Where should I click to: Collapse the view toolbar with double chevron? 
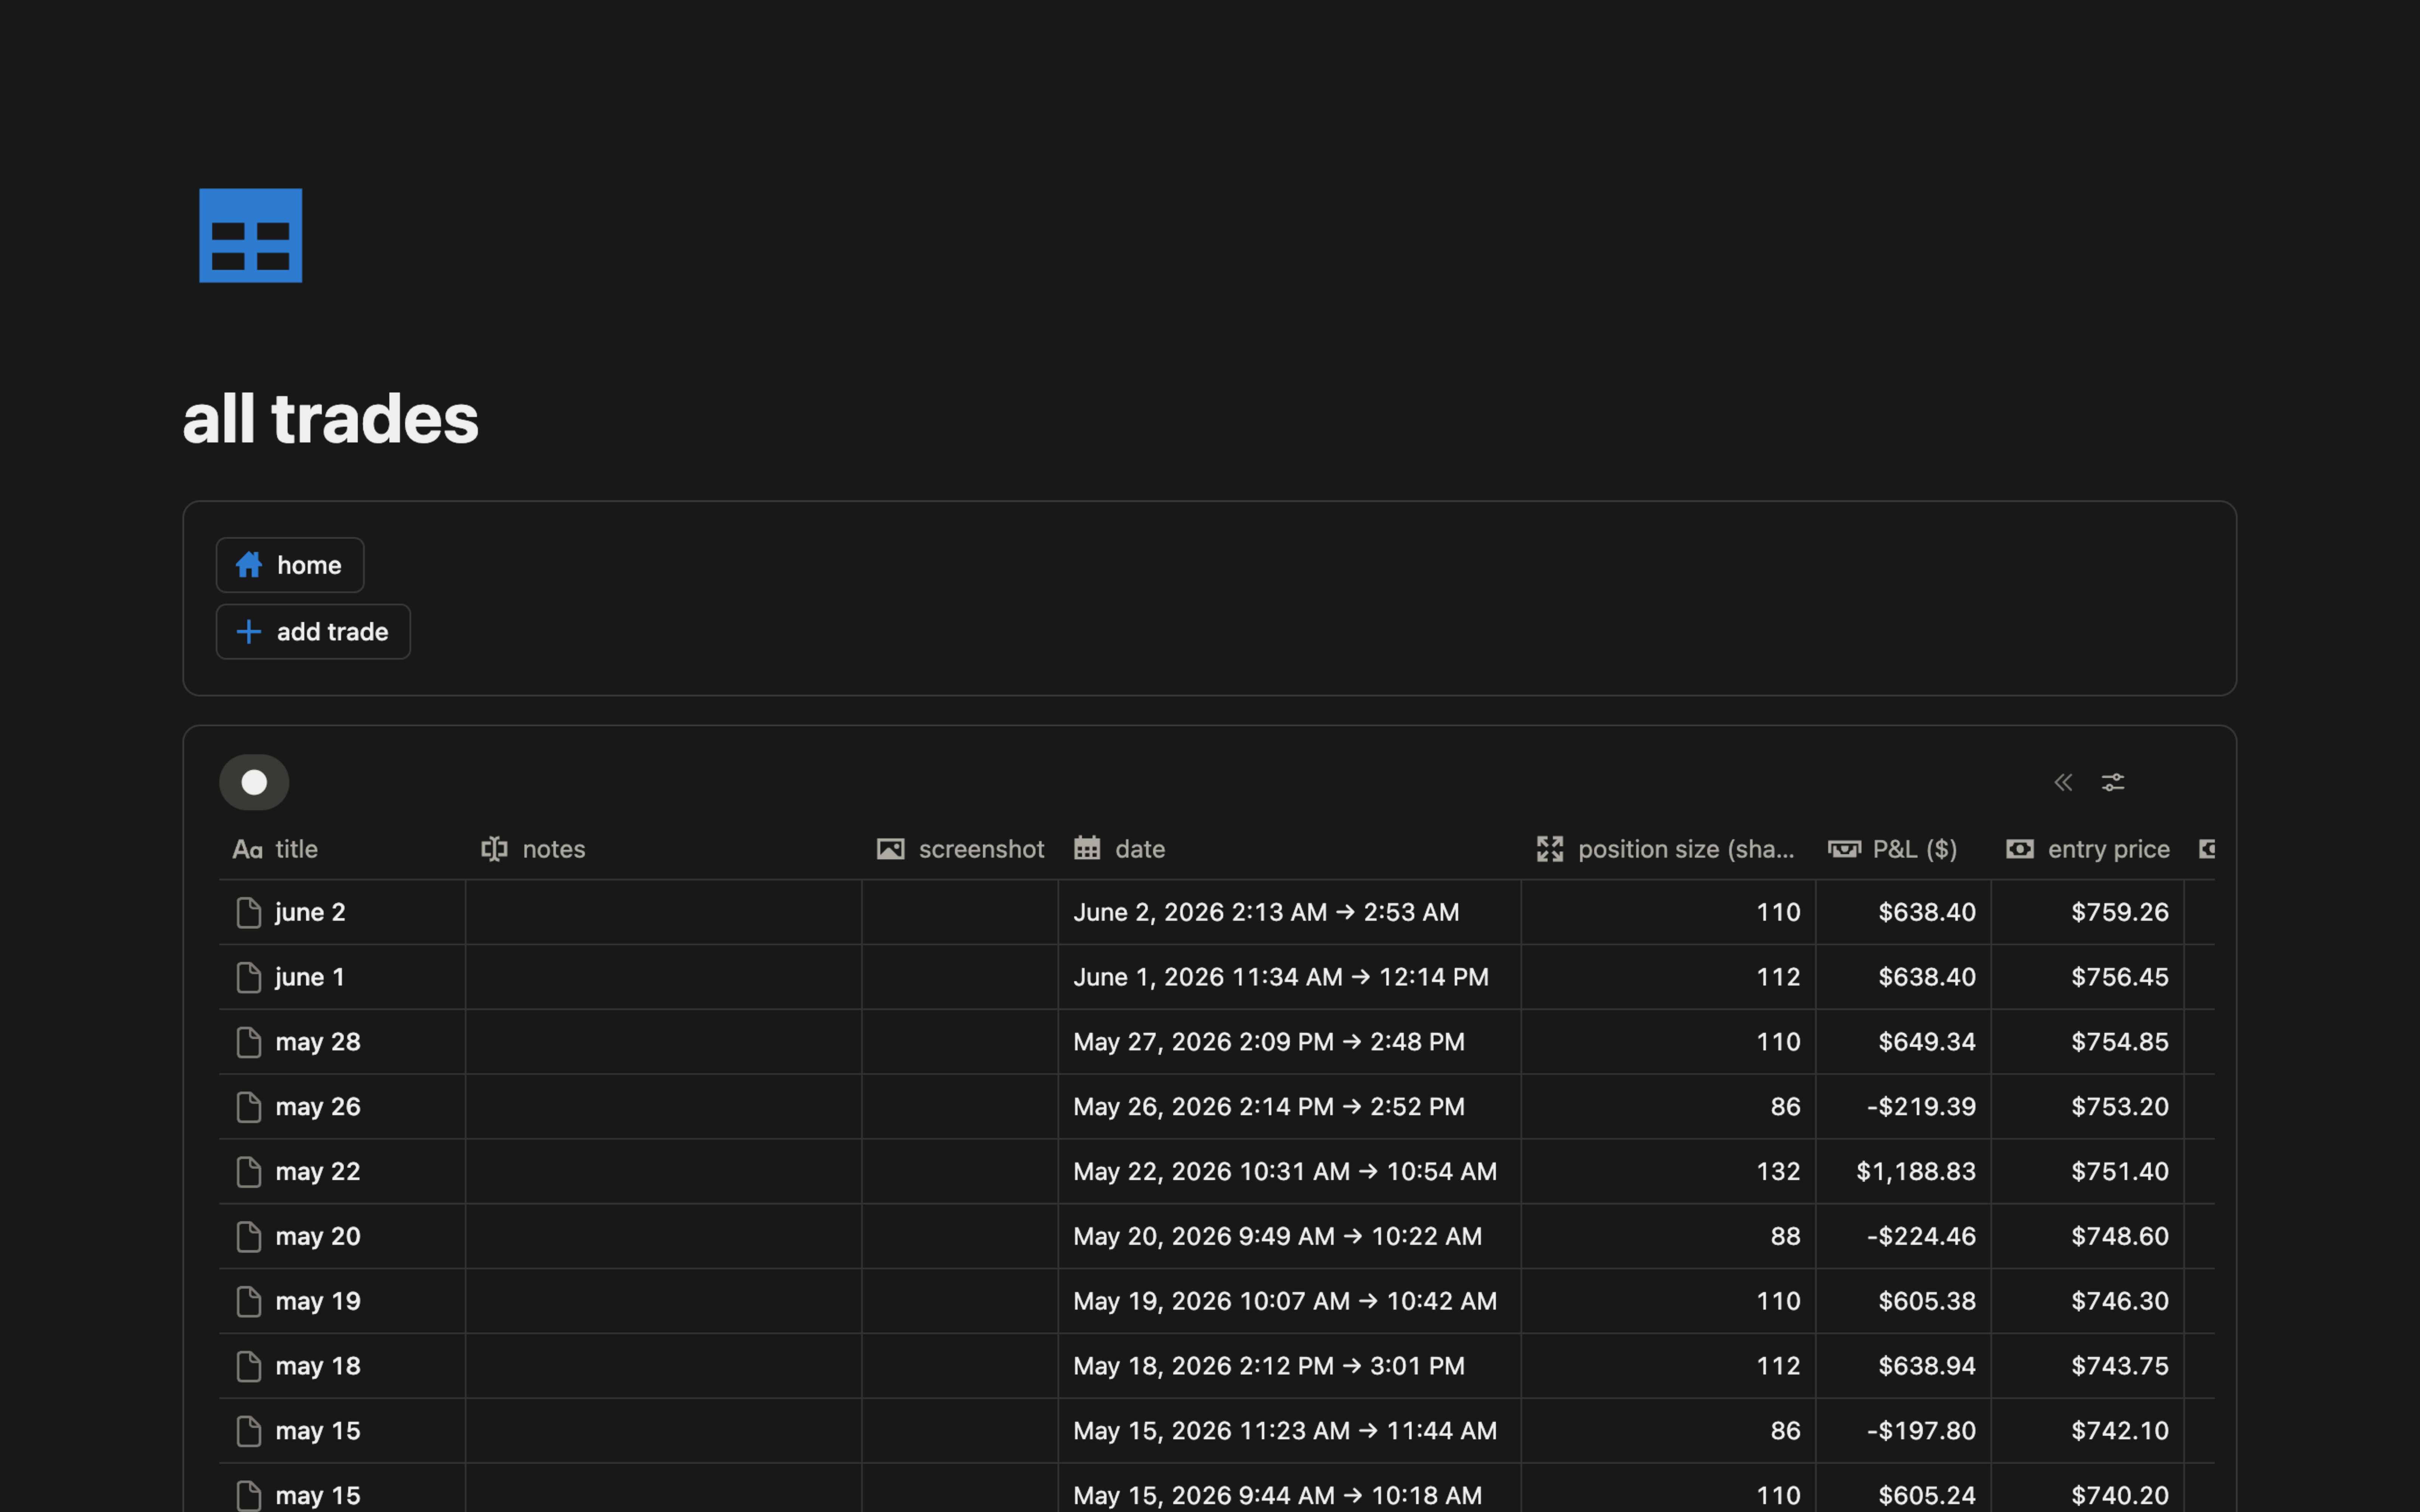pos(2063,782)
